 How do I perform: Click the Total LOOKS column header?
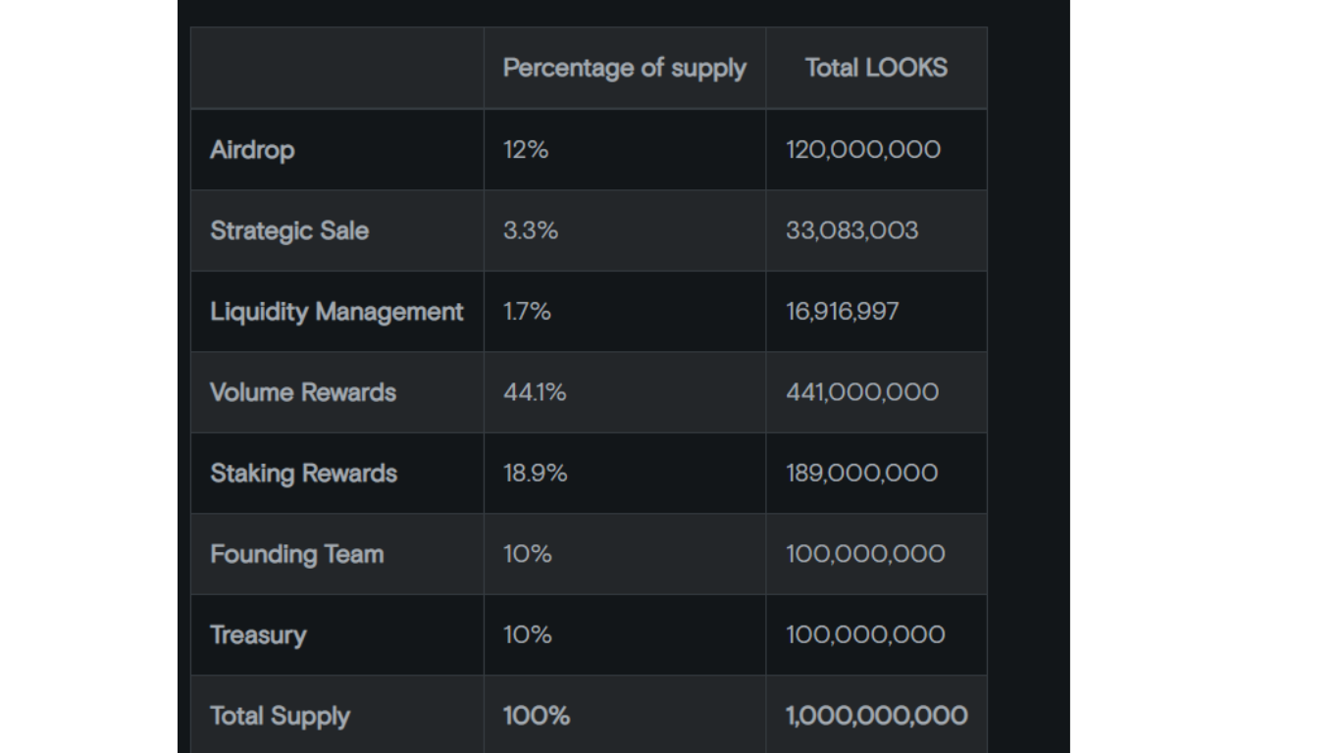(876, 69)
